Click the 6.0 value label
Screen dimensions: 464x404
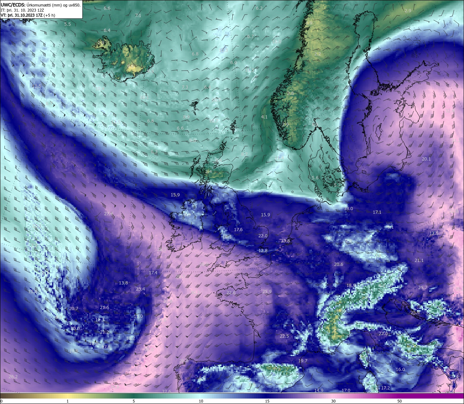coord(233,63)
